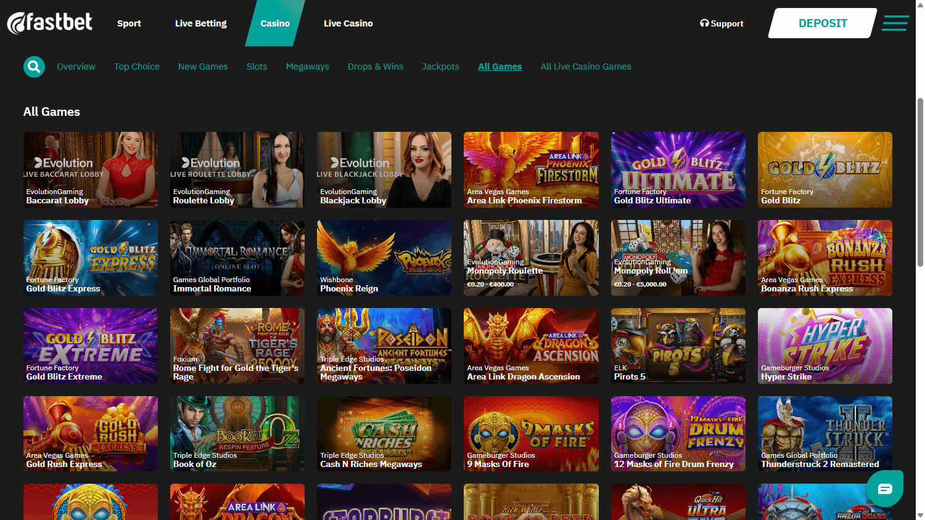Launch 9 Masks Of Fire game

531,434
